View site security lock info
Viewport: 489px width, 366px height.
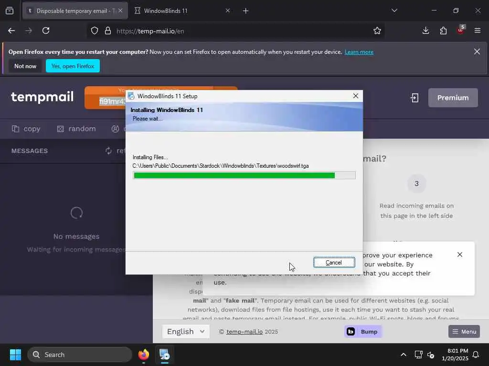[108, 31]
